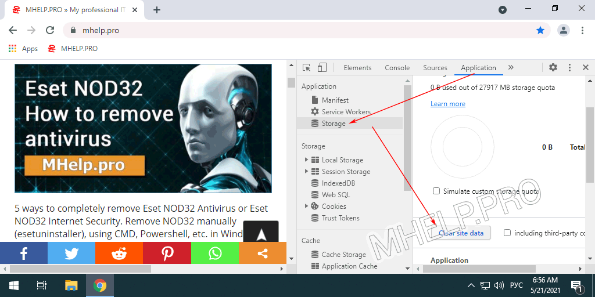The image size is (595, 297).
Task: Click Chrome icon in taskbar
Action: point(100,285)
